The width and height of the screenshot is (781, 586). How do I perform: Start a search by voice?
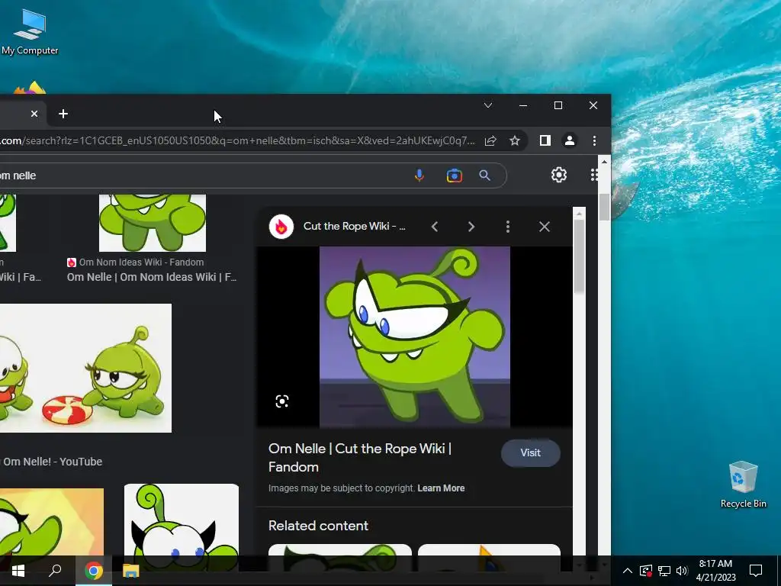click(x=419, y=175)
